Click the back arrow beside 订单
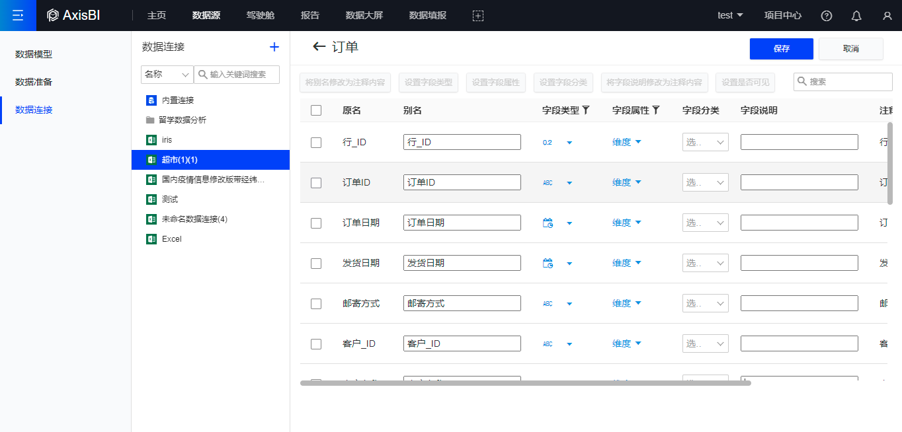 pyautogui.click(x=319, y=46)
